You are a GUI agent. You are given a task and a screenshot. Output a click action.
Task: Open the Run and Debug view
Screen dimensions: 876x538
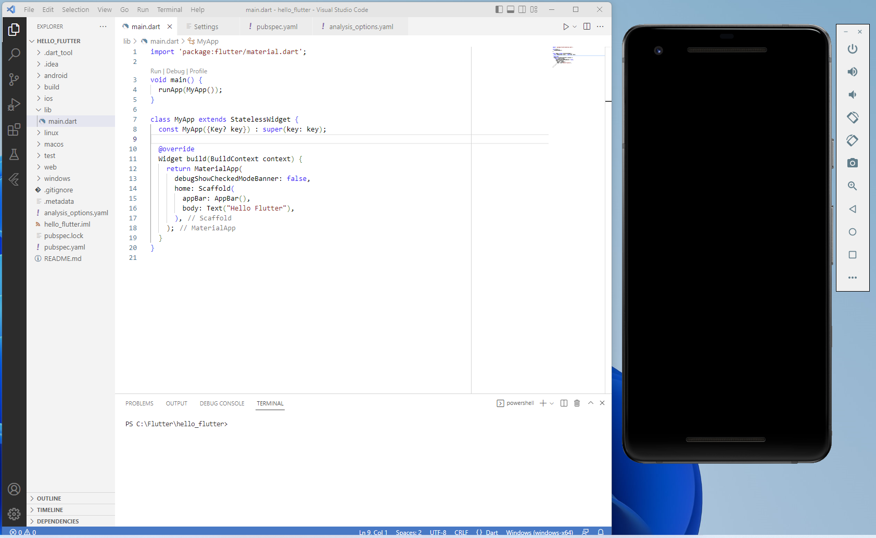click(x=14, y=104)
